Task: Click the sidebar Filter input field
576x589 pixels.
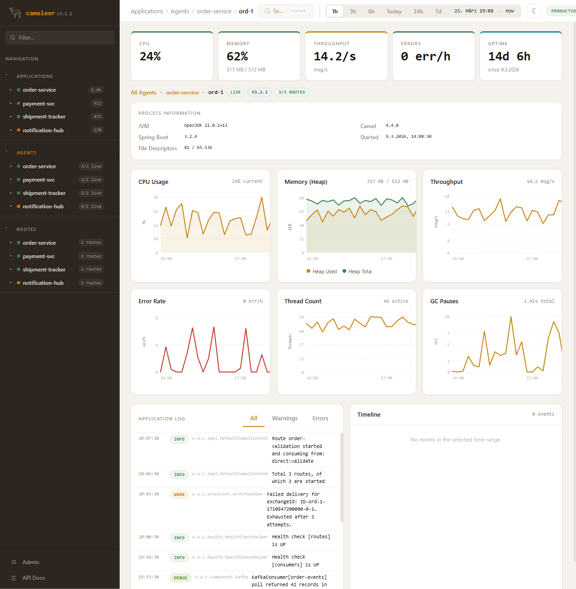Action: coord(64,38)
